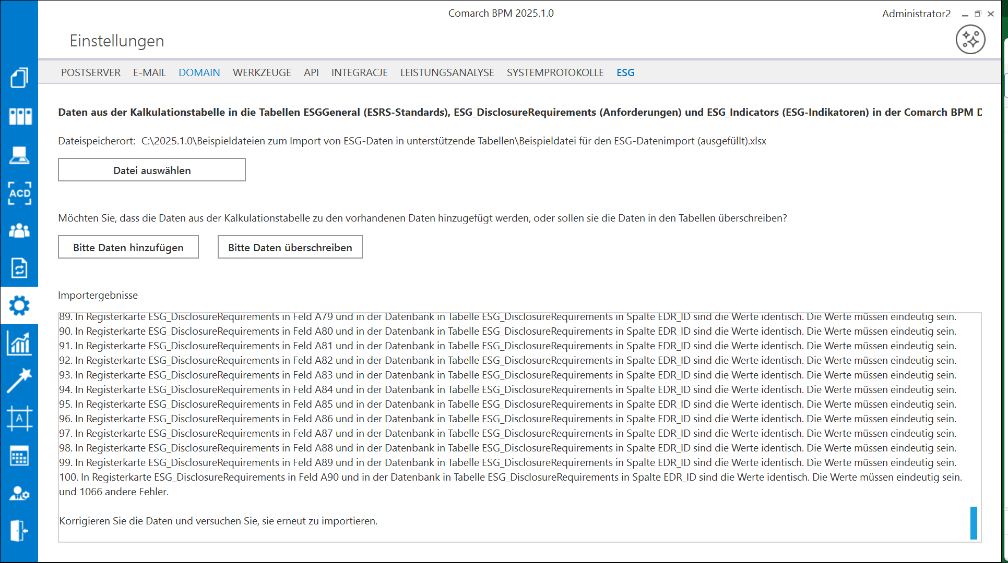Close the Comarch BPM window
This screenshot has height=563, width=1008.
point(991,14)
